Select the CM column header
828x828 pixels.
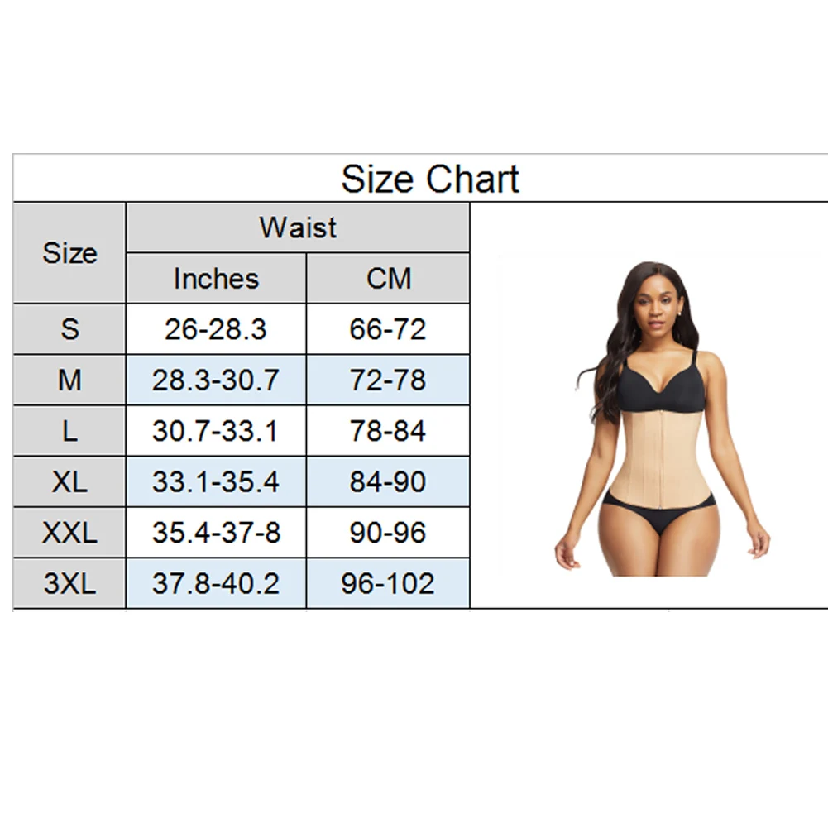(x=388, y=279)
